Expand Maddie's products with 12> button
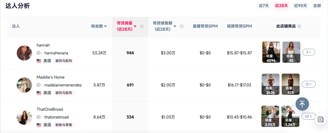 click(x=309, y=84)
